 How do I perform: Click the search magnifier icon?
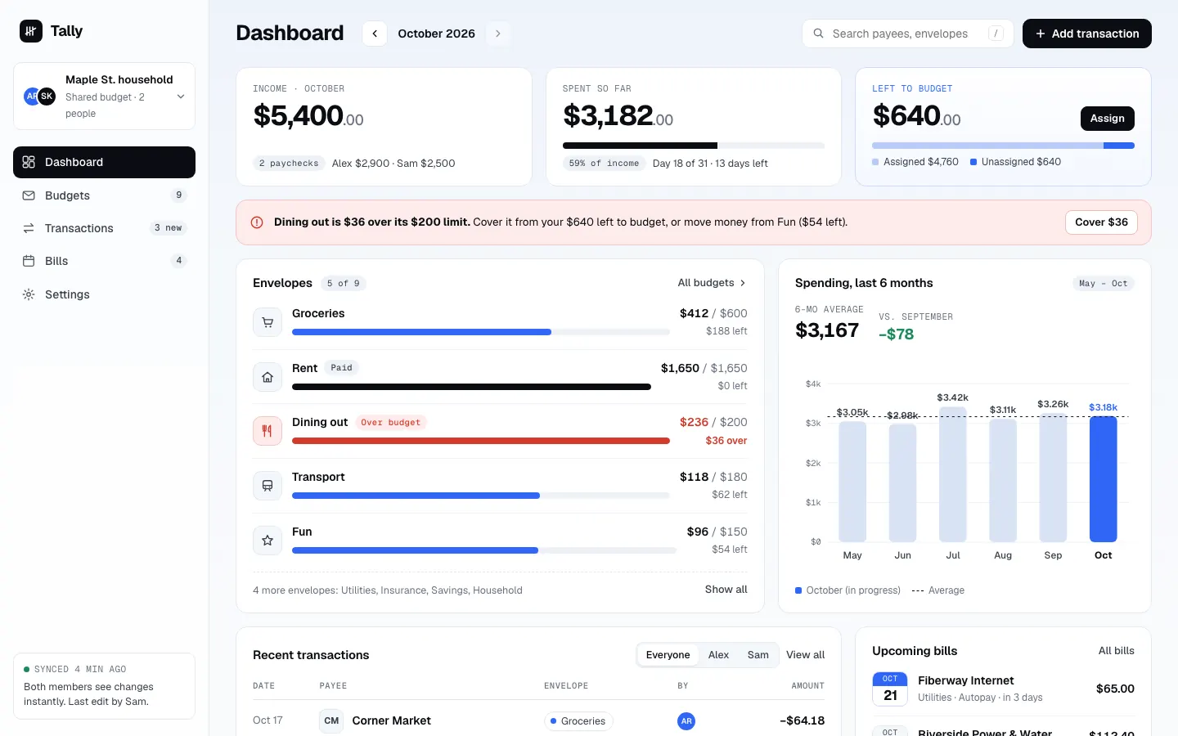click(818, 34)
